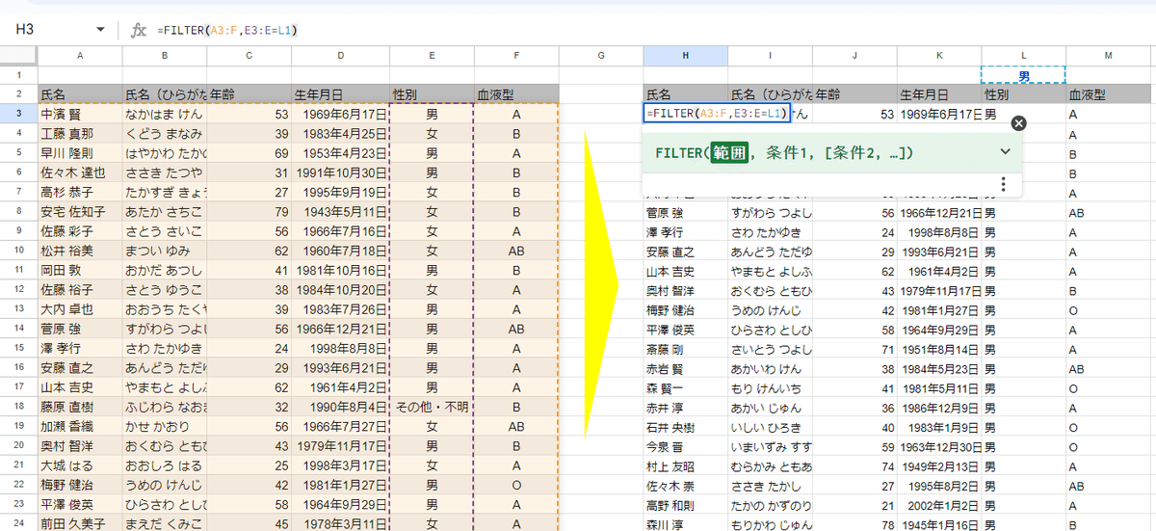Click cell with name 岡田 敦

(x=80, y=270)
